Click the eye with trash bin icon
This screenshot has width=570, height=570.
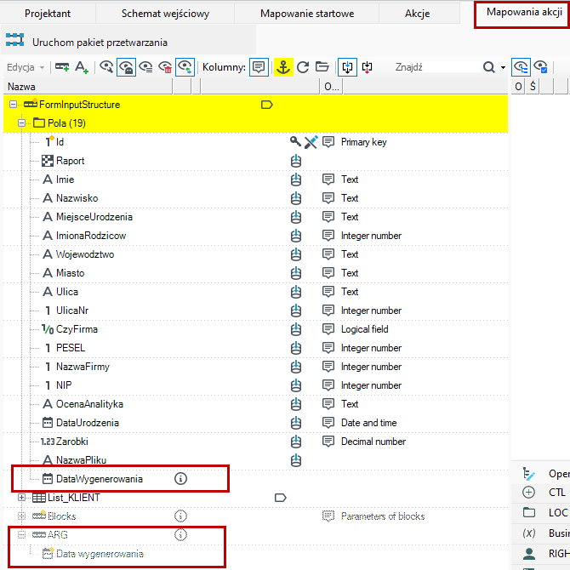pyautogui.click(x=165, y=67)
